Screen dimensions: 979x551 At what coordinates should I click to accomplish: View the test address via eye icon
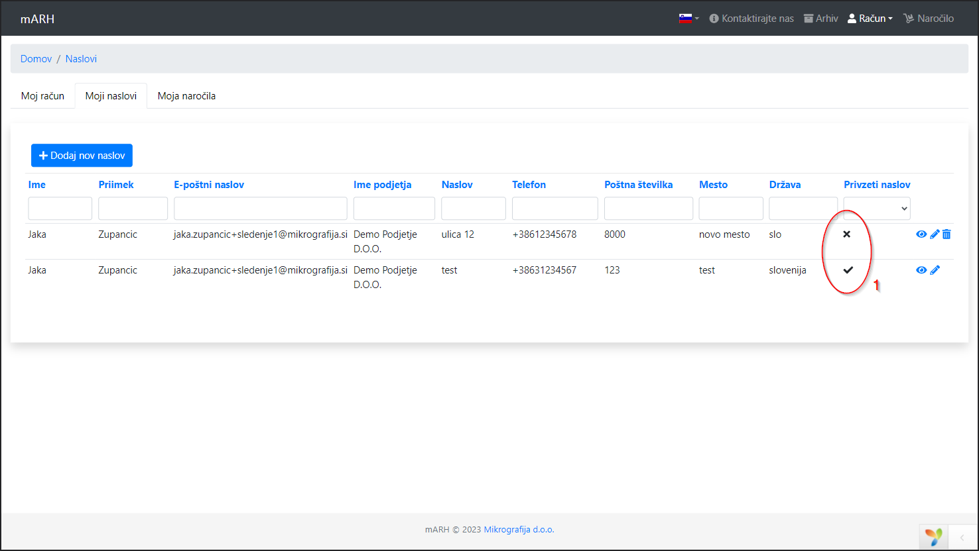coord(921,270)
